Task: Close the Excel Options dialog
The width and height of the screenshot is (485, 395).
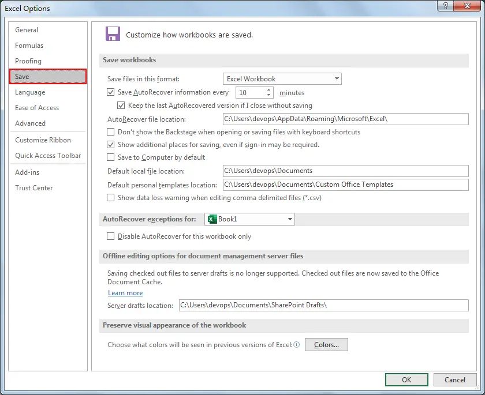Action: (x=467, y=6)
